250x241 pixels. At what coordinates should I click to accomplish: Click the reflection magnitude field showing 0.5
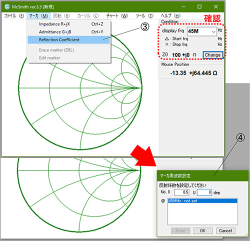[181, 192]
